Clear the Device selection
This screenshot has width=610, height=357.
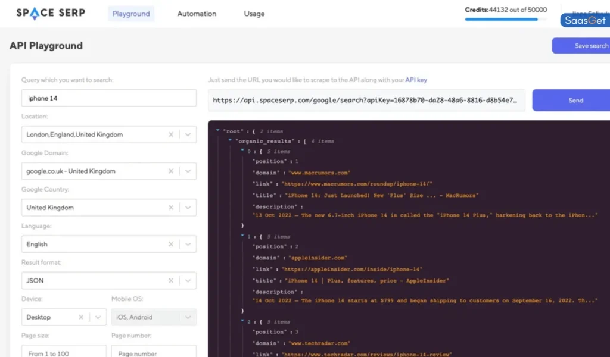(81, 317)
